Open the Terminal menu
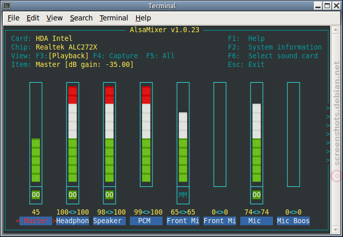 [x=114, y=18]
